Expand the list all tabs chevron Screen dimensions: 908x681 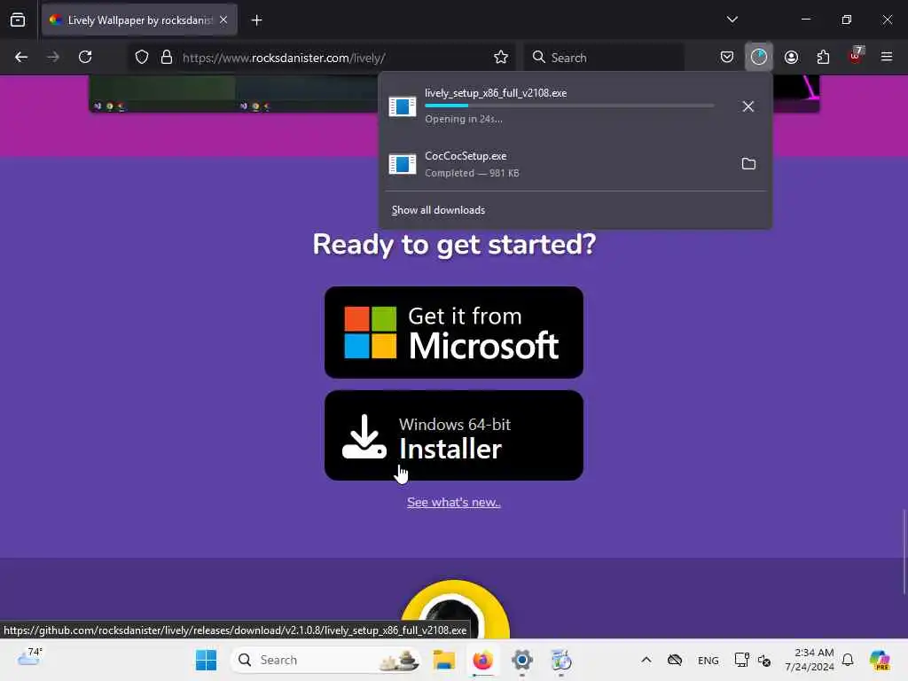tap(732, 20)
